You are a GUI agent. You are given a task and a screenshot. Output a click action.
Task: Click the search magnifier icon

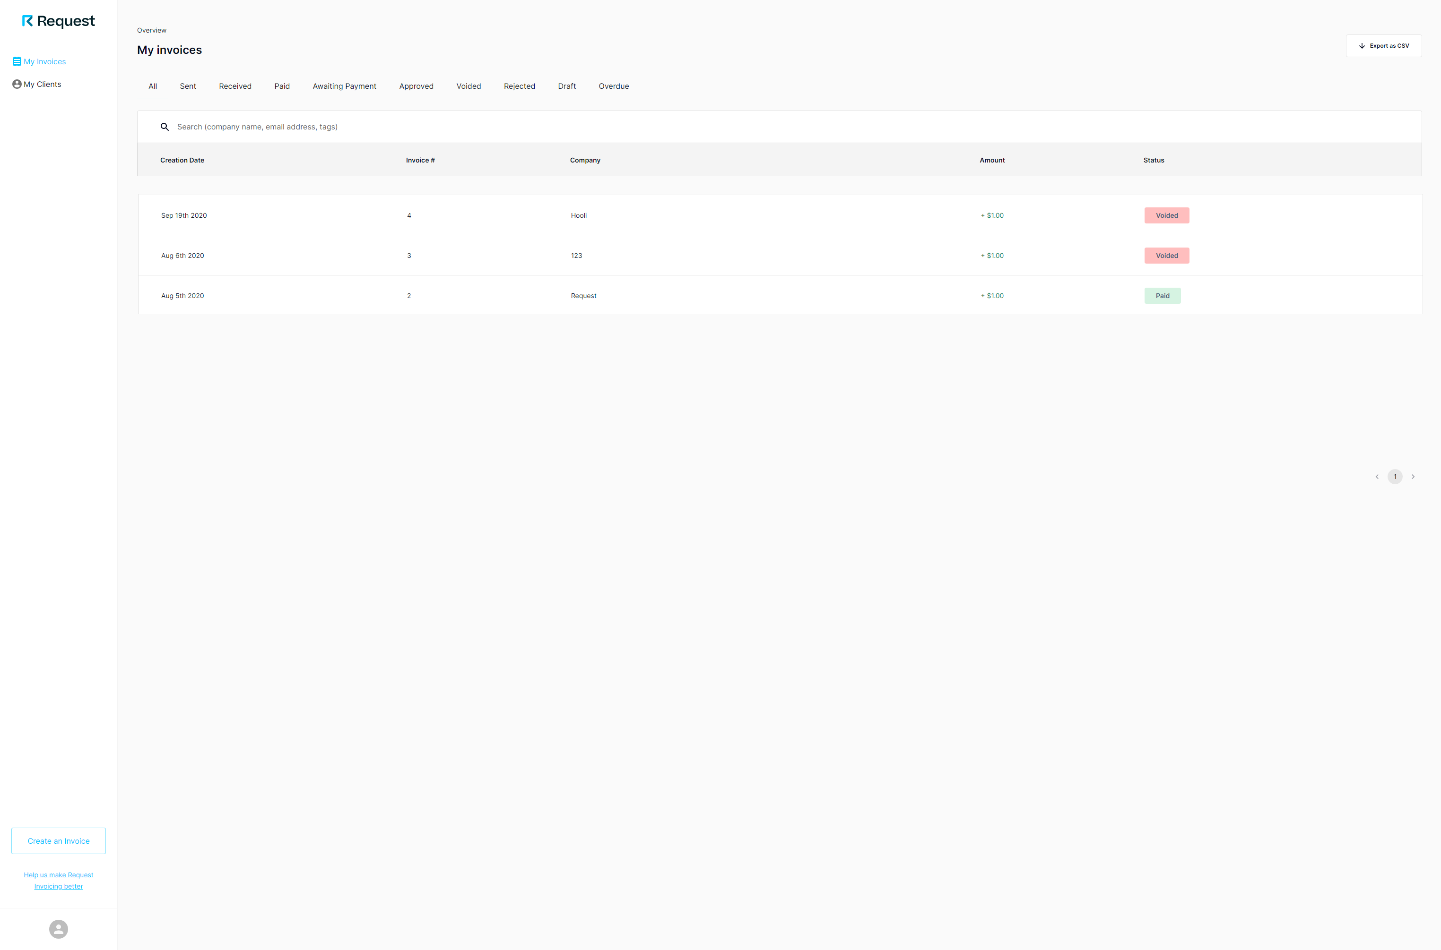(165, 127)
